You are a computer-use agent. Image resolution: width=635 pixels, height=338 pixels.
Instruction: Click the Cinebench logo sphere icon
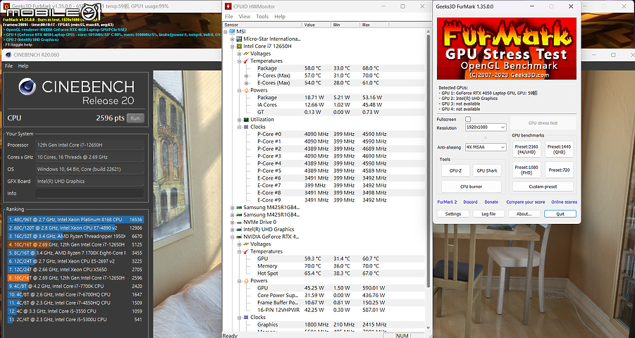click(27, 86)
